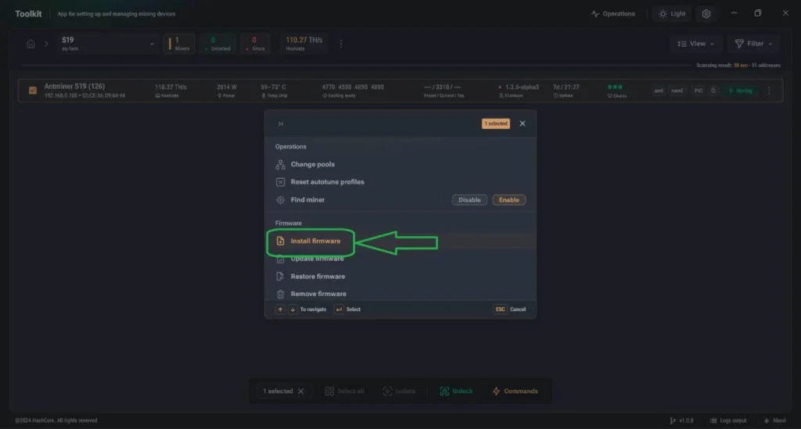This screenshot has height=429, width=801.
Task: Click the Unlocked count filter tile
Action: click(218, 44)
